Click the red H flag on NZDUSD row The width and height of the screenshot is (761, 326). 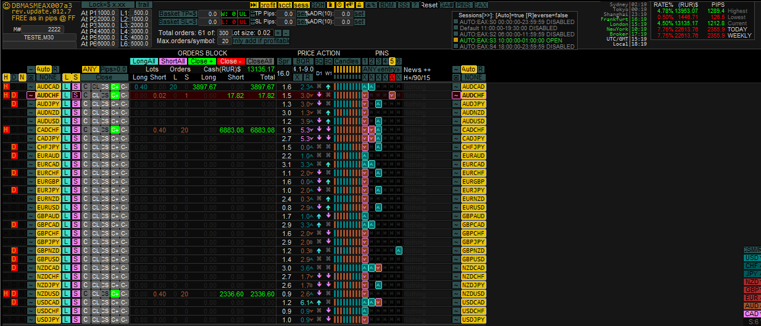pyautogui.click(x=6, y=294)
